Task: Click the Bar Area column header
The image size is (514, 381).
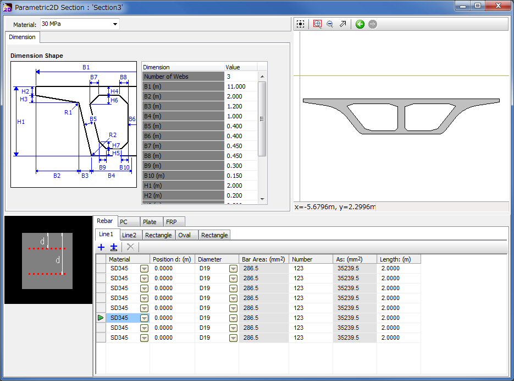Action: pyautogui.click(x=263, y=259)
